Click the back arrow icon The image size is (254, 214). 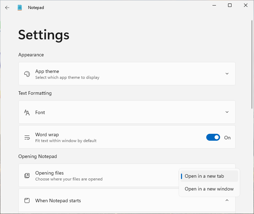click(7, 8)
